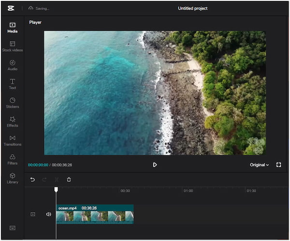Open keyboard shortcuts icon at sidebar bottom
Screen dimensions: 290x241
point(12,228)
